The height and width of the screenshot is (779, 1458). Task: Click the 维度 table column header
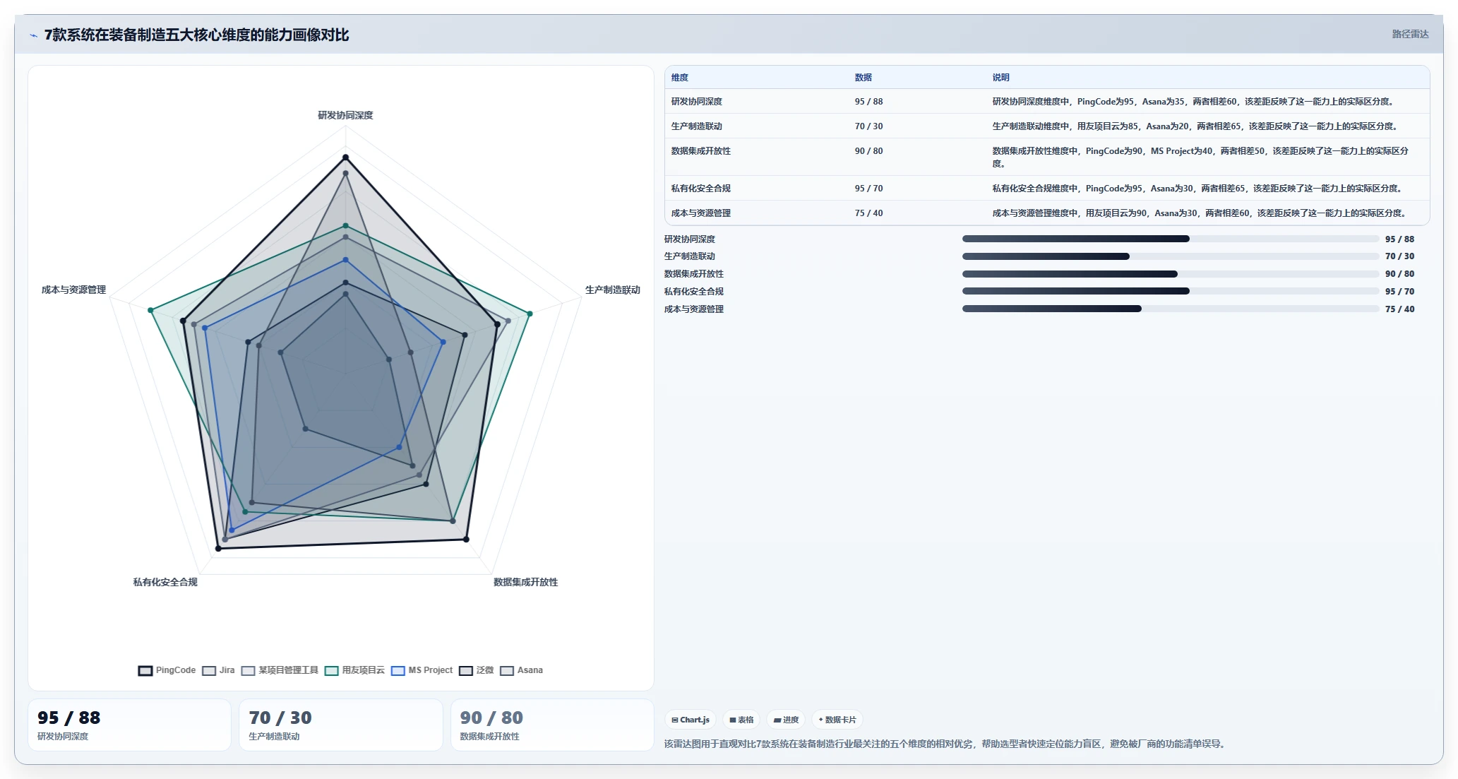point(680,78)
